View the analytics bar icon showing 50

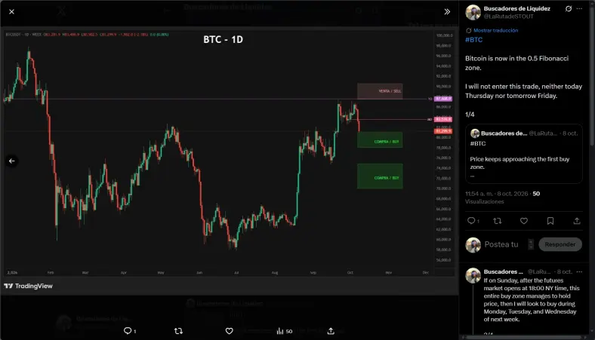click(284, 331)
